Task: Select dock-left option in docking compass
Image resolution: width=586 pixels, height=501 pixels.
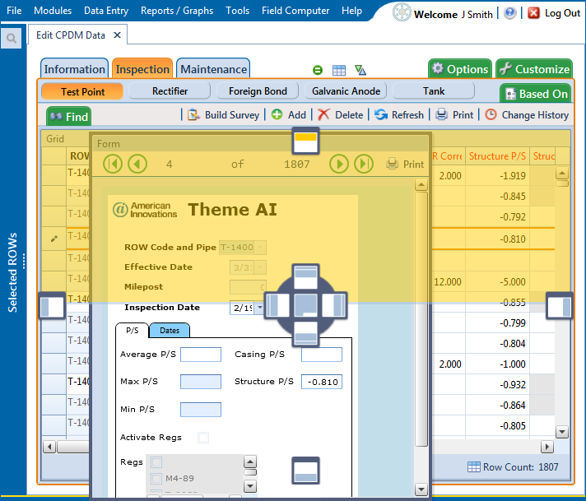Action: (x=277, y=305)
